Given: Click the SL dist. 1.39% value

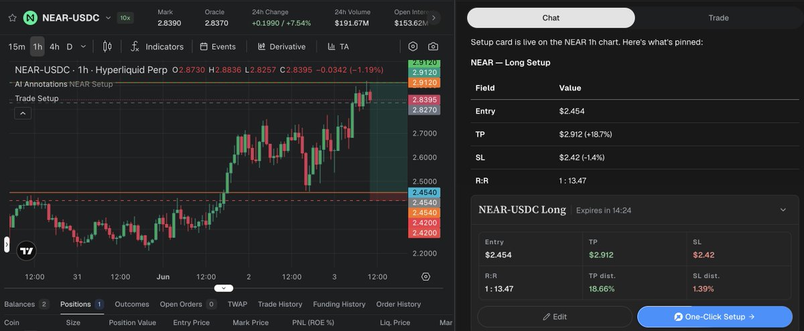Looking at the screenshot, I should pos(703,289).
